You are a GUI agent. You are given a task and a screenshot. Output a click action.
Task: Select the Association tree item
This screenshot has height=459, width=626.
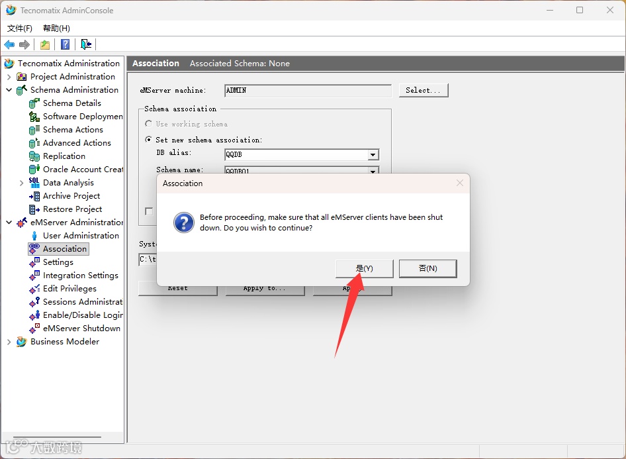65,249
